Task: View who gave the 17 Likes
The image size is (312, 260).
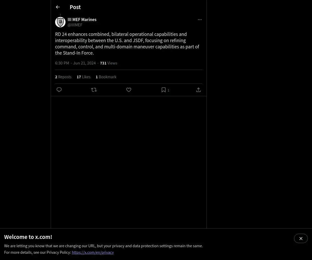Action: pyautogui.click(x=83, y=77)
